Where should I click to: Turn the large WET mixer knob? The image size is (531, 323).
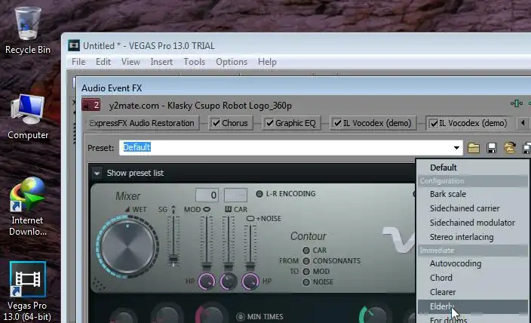127,247
